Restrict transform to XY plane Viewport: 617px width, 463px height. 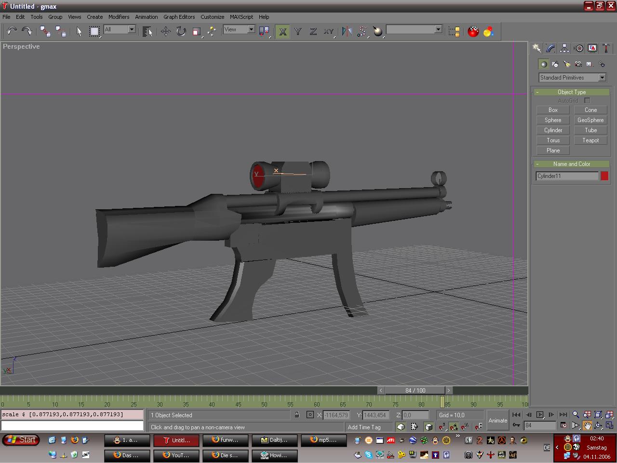pyautogui.click(x=329, y=31)
